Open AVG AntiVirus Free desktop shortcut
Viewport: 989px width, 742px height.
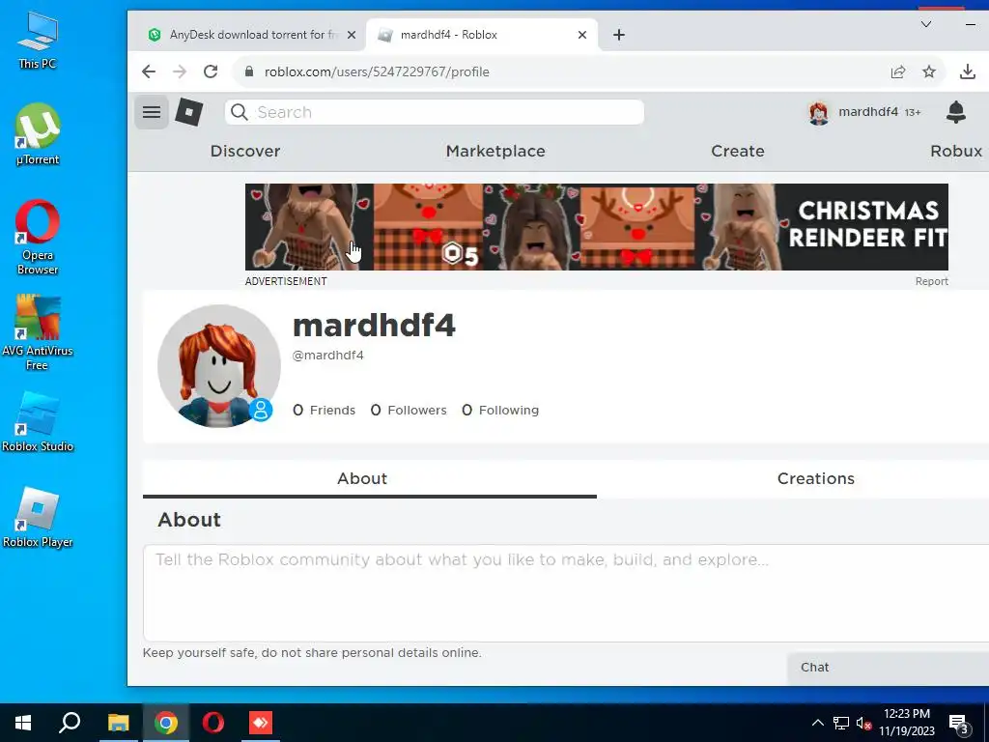pos(38,333)
